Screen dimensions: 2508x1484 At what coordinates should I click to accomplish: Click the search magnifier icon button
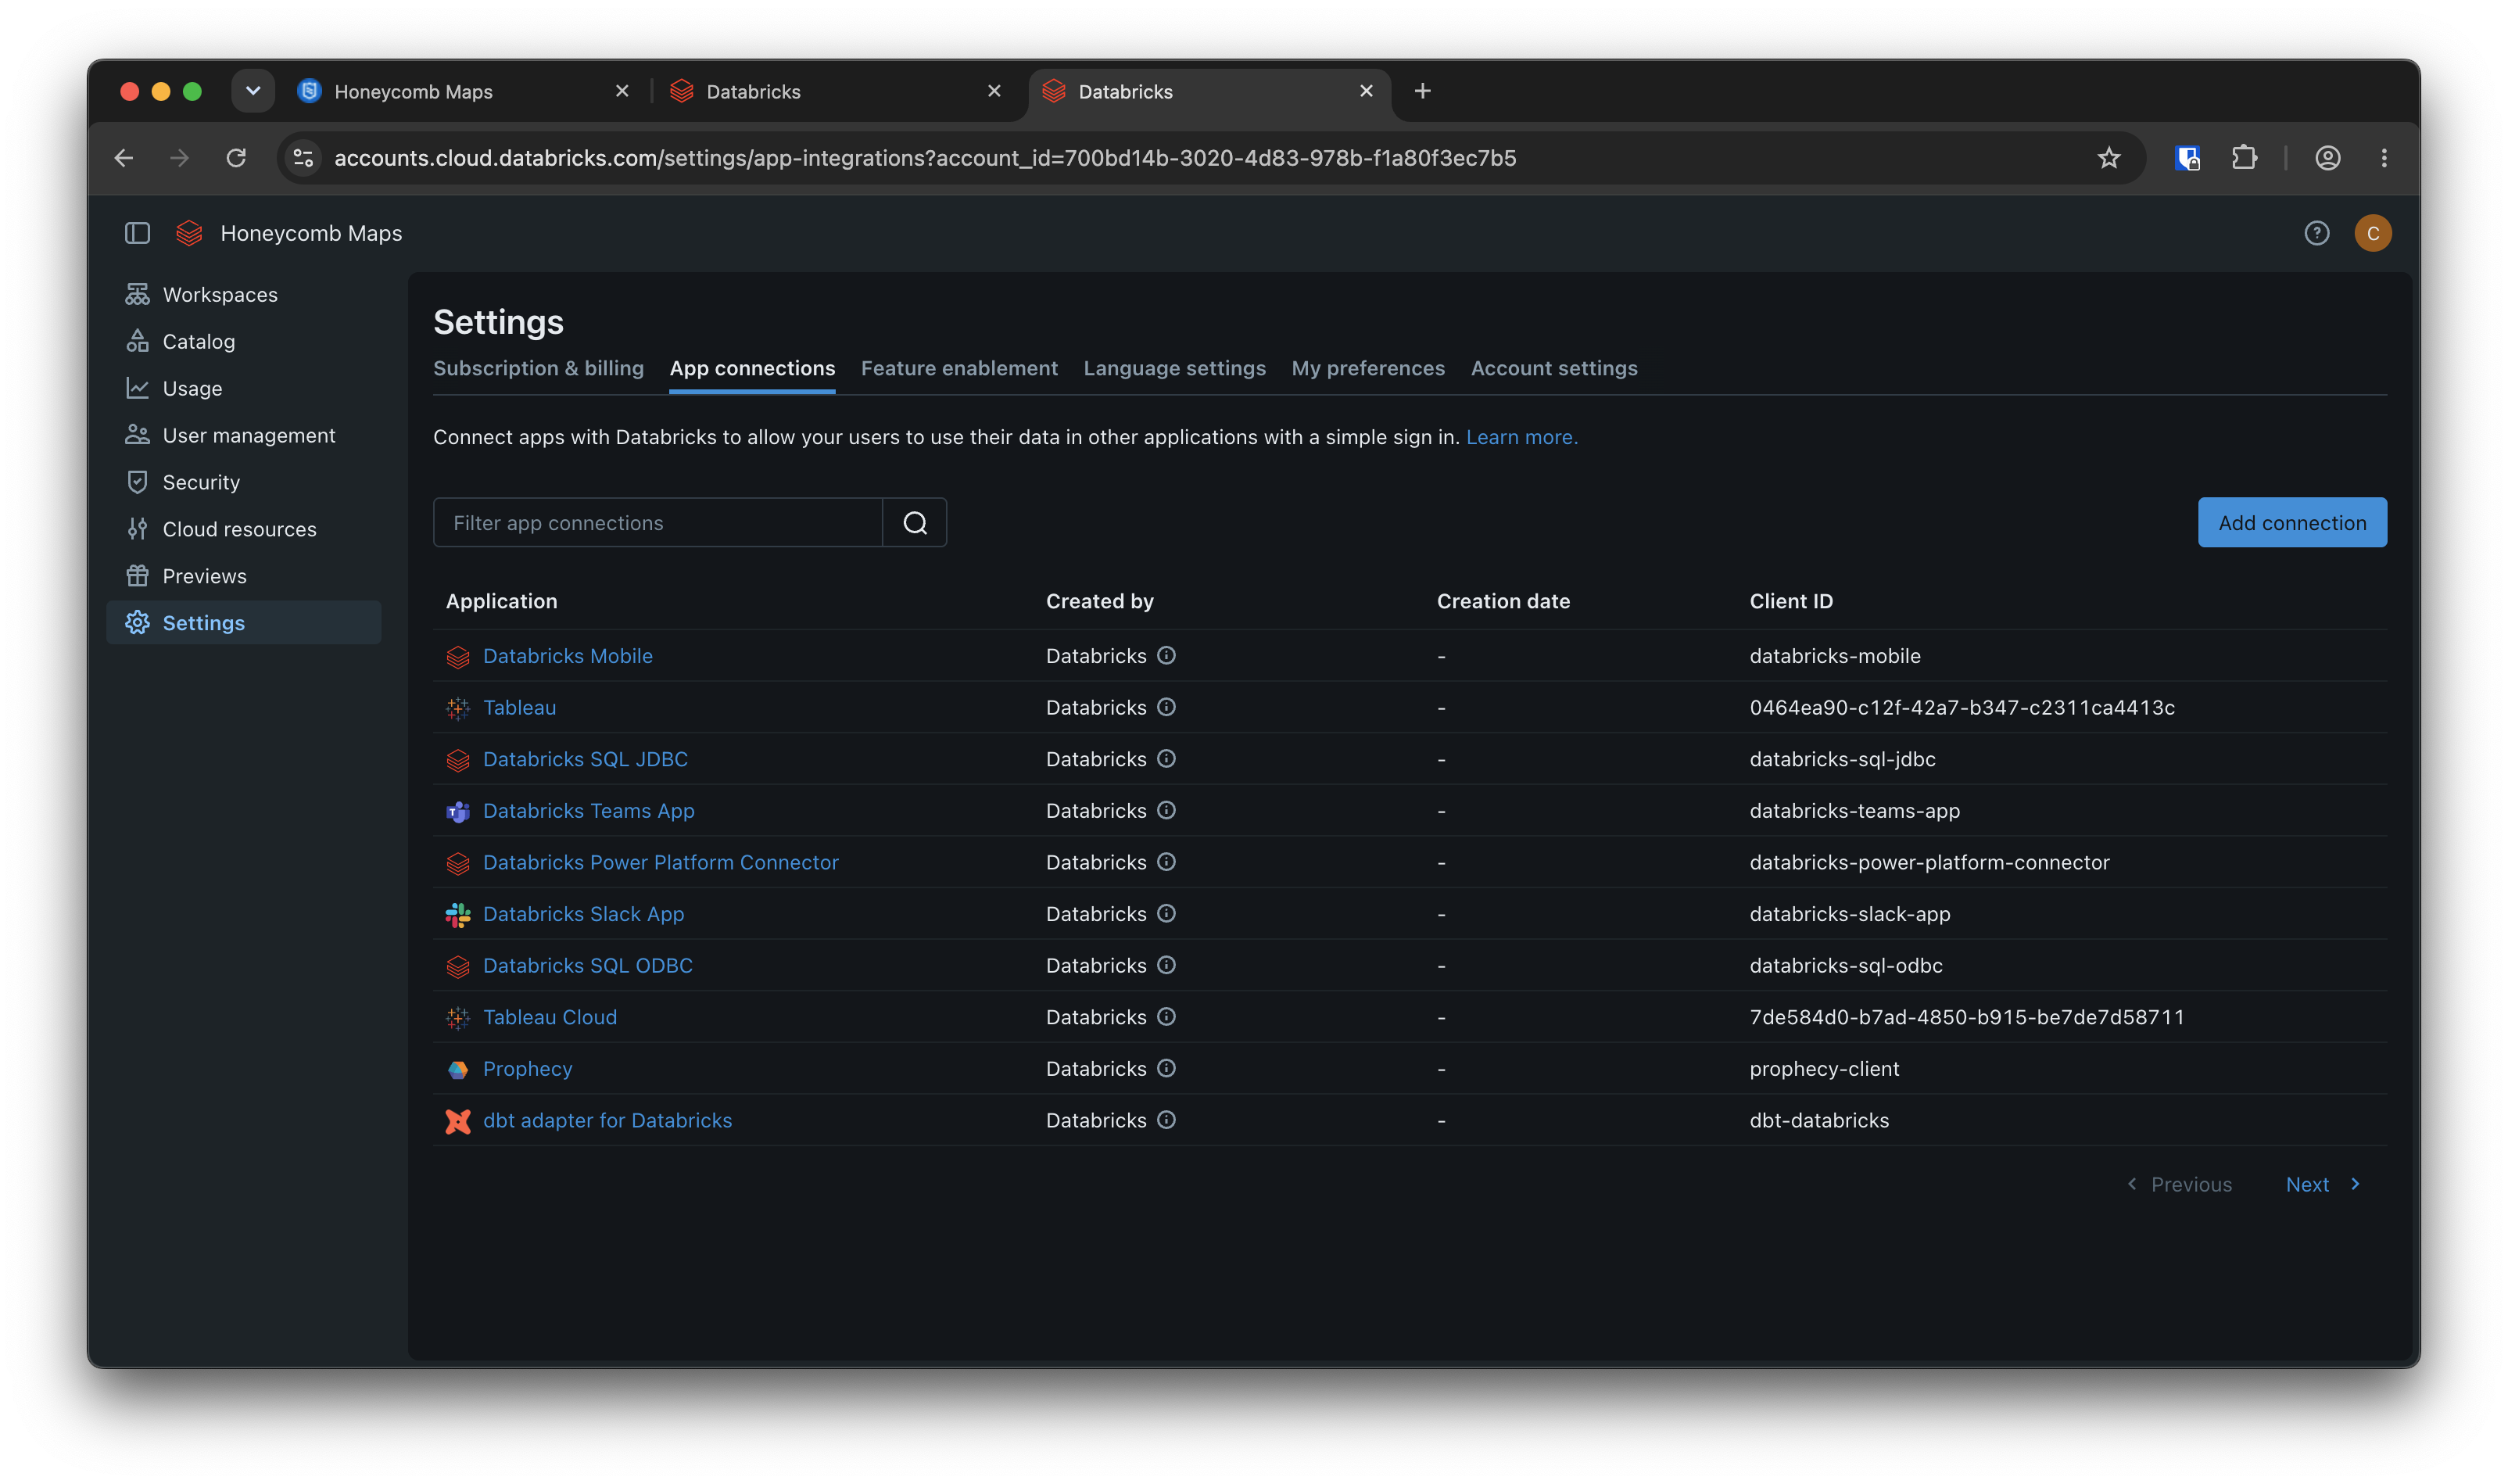point(914,522)
